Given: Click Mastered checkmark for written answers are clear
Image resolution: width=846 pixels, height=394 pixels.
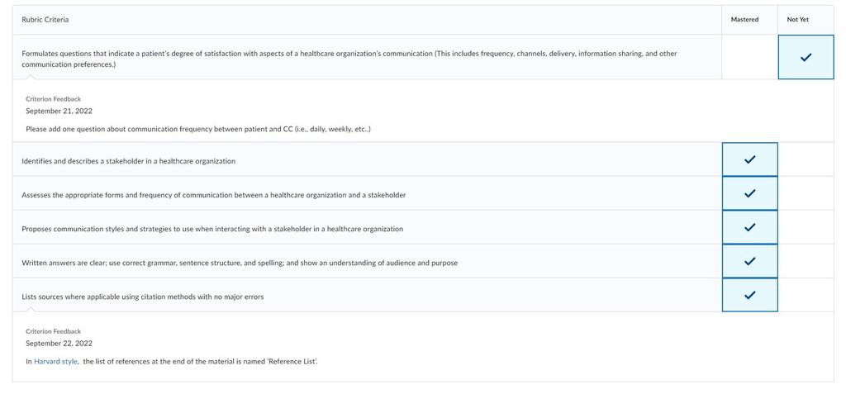Looking at the screenshot, I should click(x=750, y=261).
